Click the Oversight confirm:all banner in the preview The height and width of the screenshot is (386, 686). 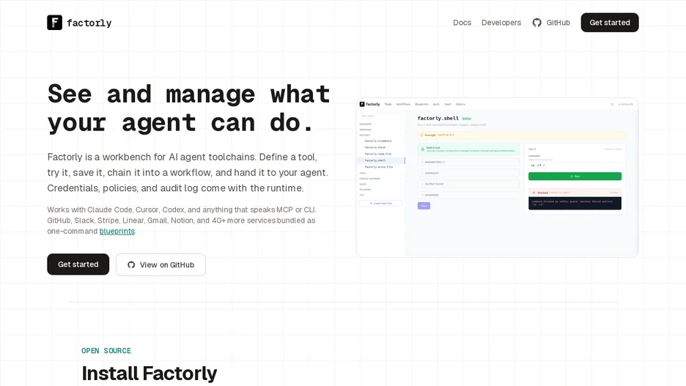[522, 135]
